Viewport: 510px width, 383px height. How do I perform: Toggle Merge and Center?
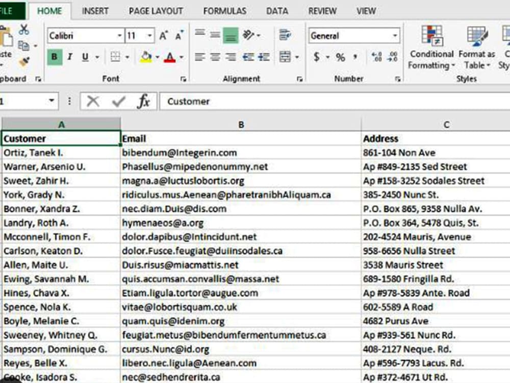tap(284, 57)
